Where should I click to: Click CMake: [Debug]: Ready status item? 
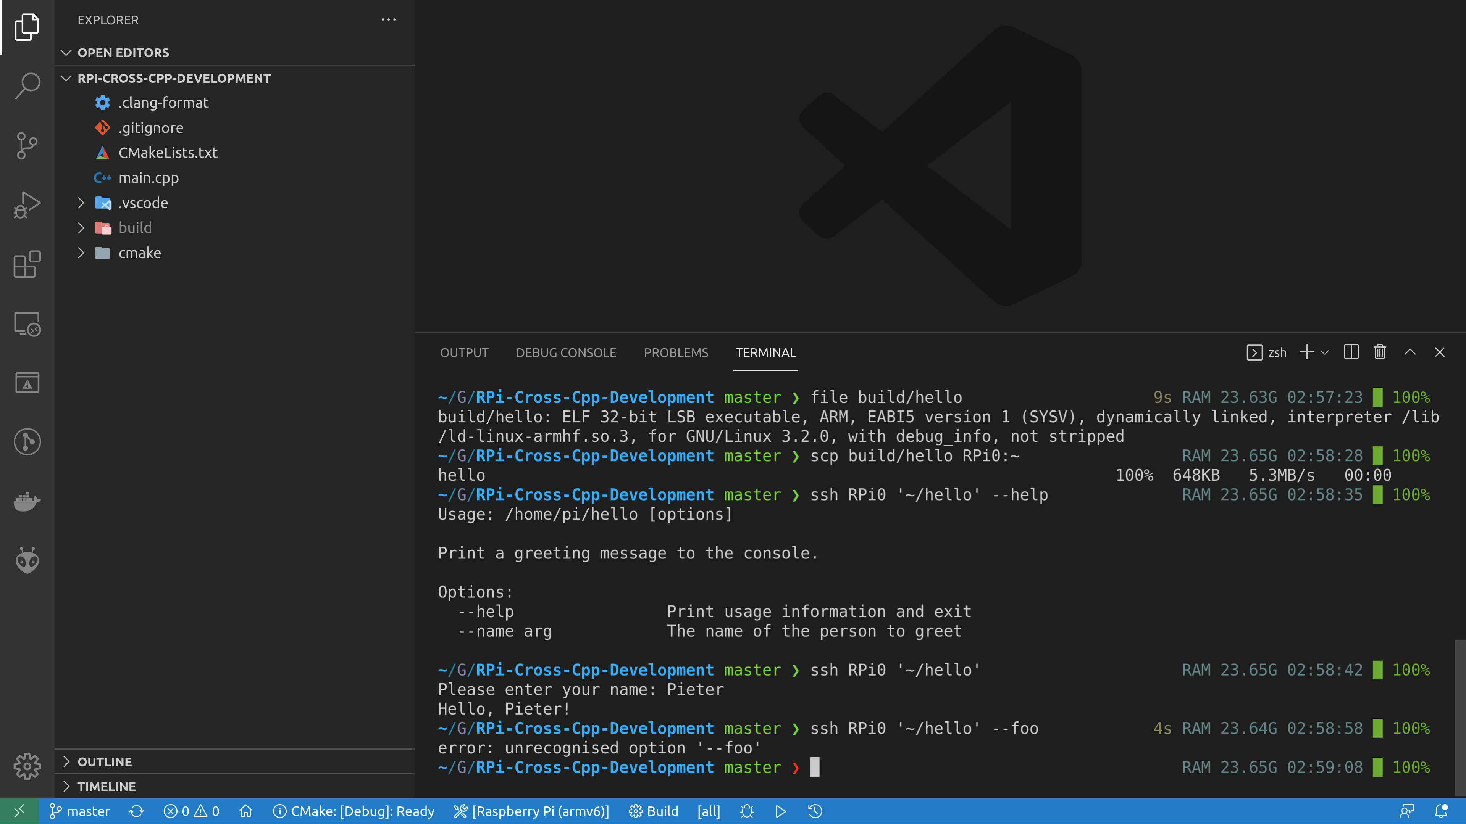pos(354,811)
